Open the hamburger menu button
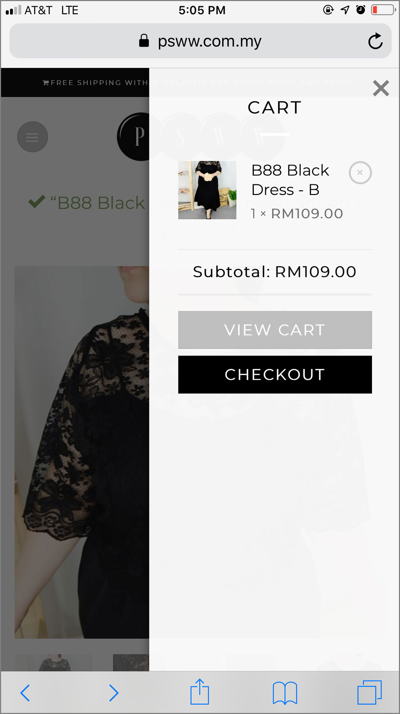Image resolution: width=400 pixels, height=714 pixels. (32, 137)
